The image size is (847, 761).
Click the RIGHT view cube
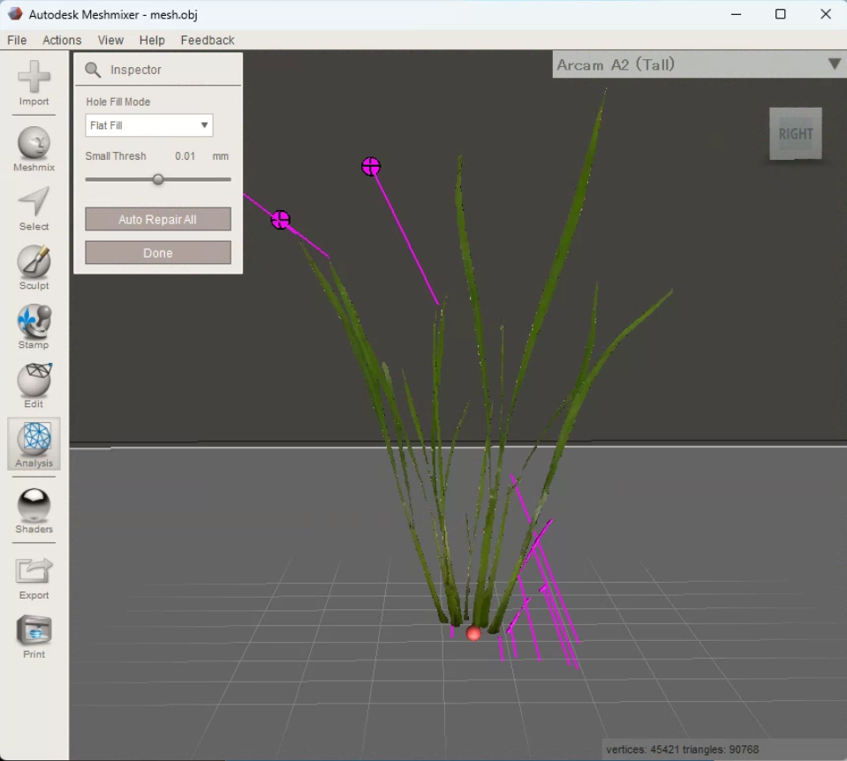pyautogui.click(x=795, y=134)
